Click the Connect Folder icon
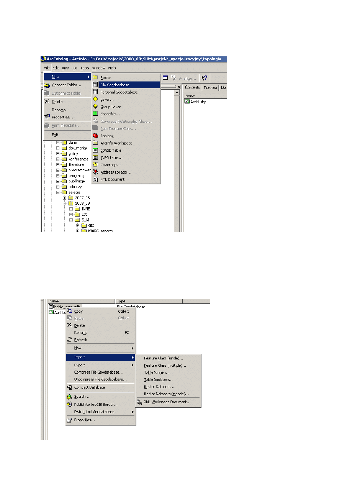Viewport: 342px width, 484px height. click(x=47, y=85)
